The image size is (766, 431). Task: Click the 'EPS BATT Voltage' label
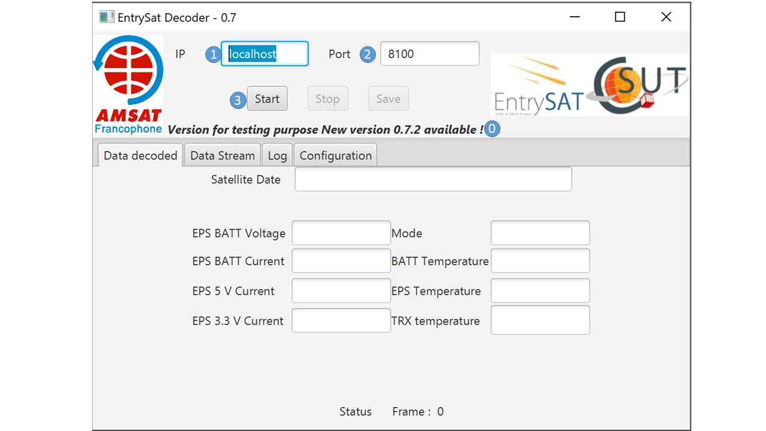[239, 233]
